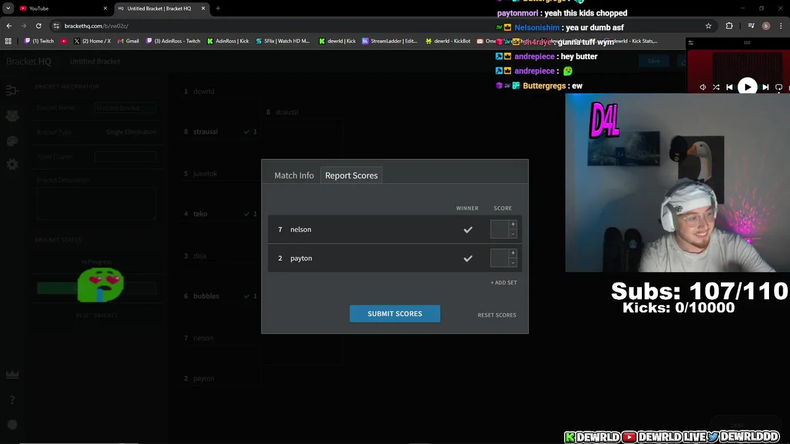Play the media in the popup
Image resolution: width=790 pixels, height=444 pixels.
click(747, 87)
